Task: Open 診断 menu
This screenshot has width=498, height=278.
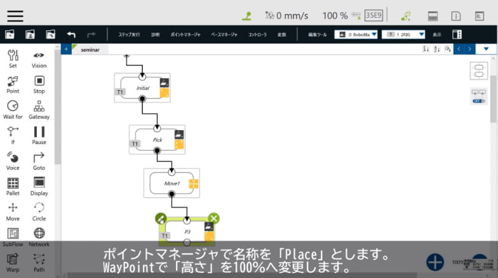Action: [x=155, y=34]
